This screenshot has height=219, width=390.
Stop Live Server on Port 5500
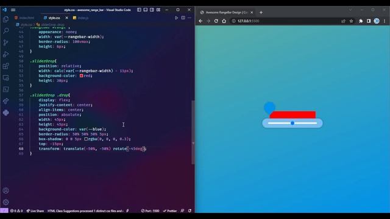coord(151,211)
